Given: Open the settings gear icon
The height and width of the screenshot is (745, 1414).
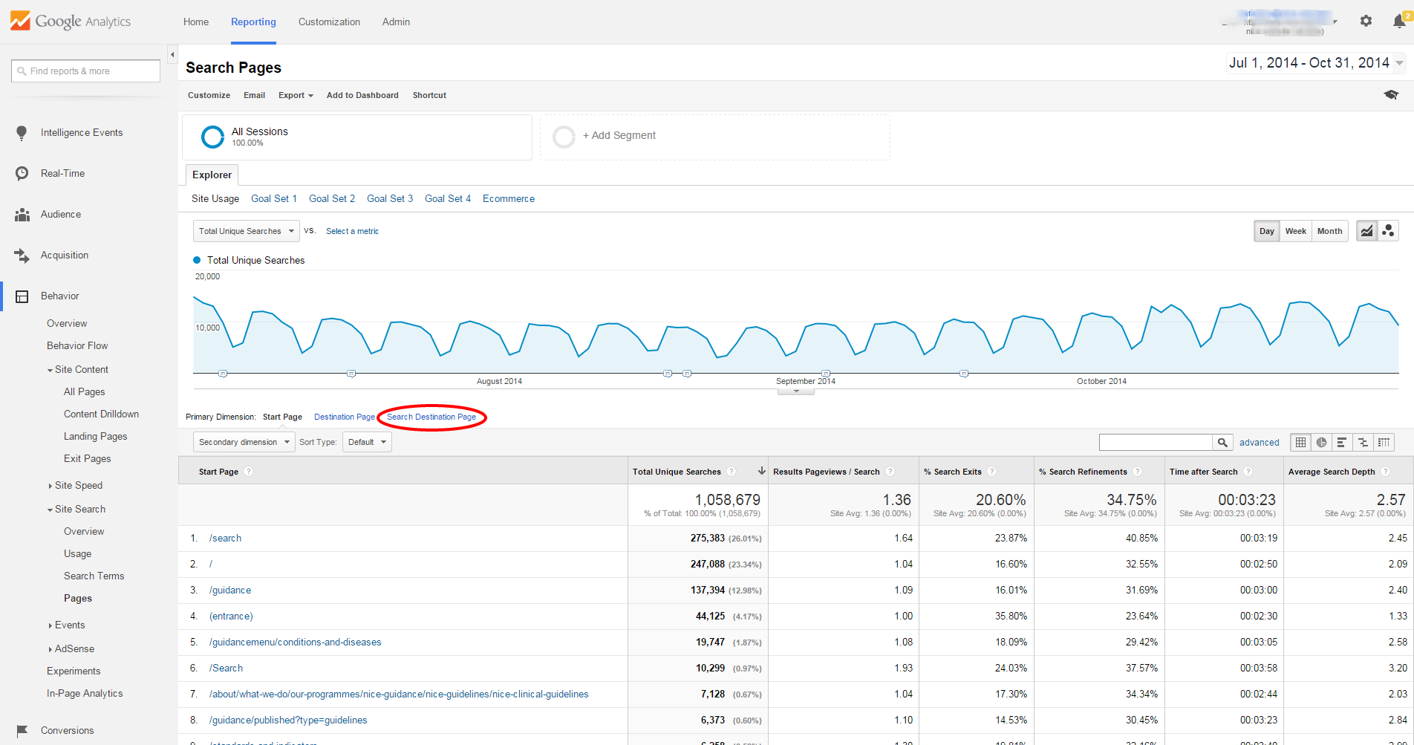Looking at the screenshot, I should click(x=1366, y=22).
